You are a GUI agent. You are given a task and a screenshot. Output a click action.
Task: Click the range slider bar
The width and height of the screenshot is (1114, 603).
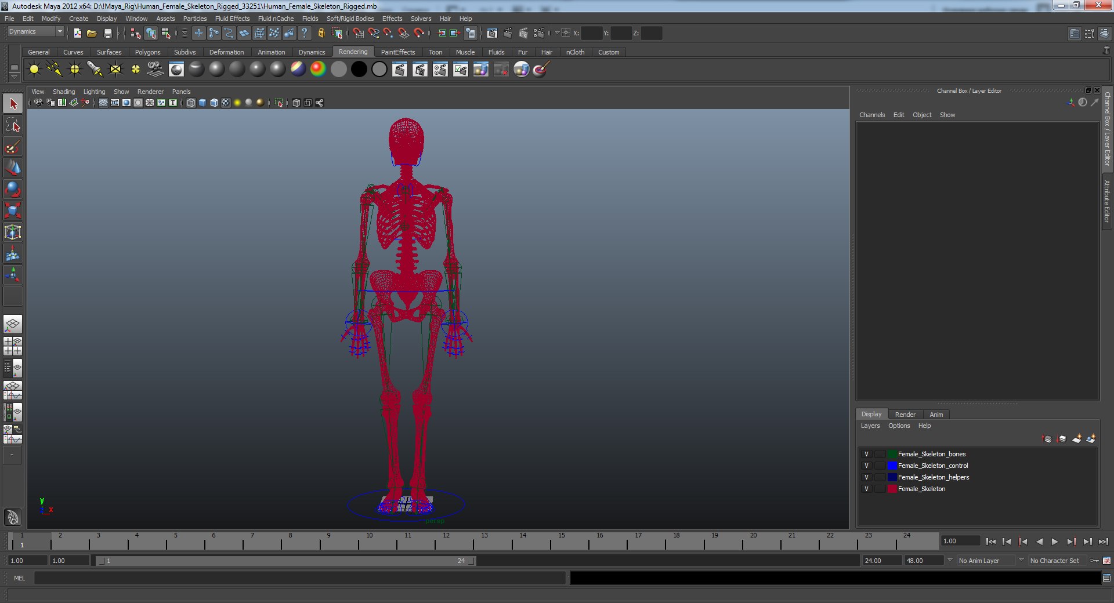coord(285,561)
